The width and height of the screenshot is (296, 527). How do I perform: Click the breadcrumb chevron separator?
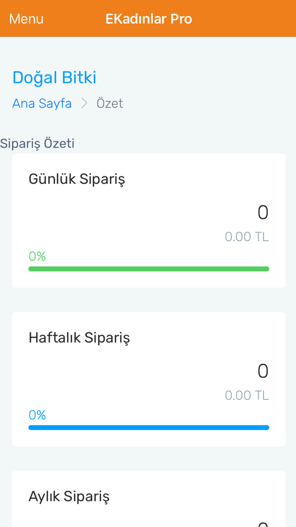(84, 103)
